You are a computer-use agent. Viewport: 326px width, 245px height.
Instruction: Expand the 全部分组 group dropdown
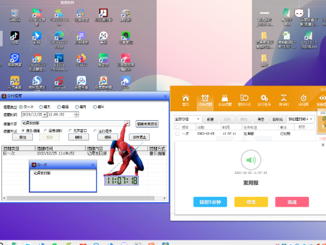pyautogui.click(x=187, y=119)
